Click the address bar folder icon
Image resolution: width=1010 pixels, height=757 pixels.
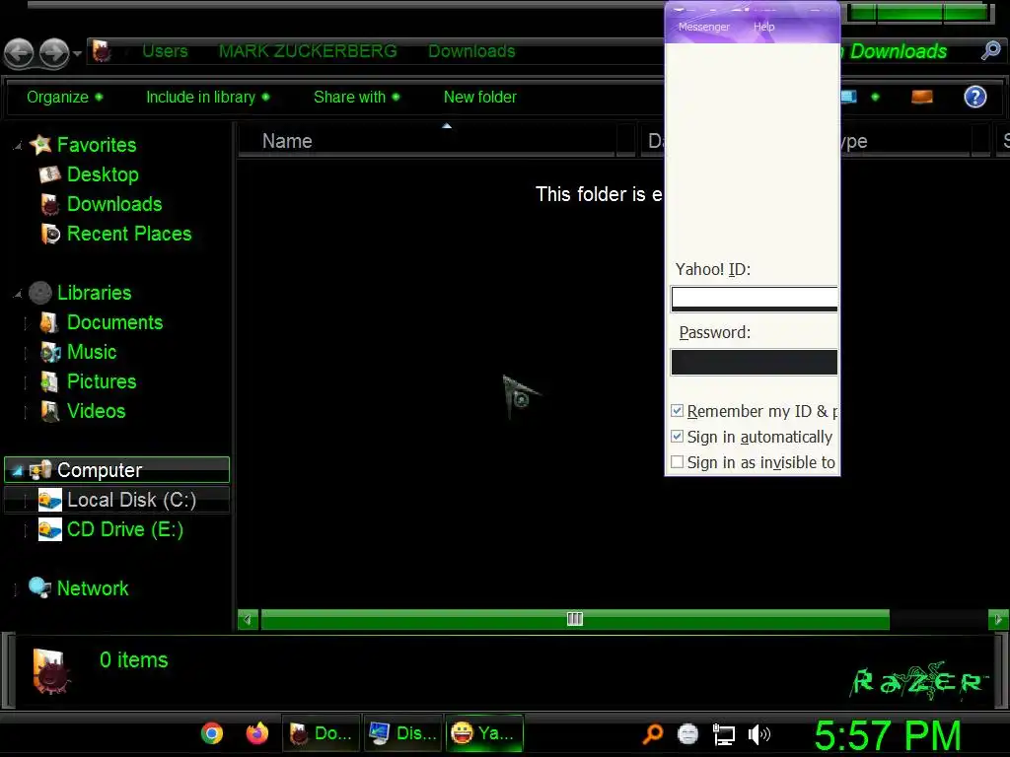pyautogui.click(x=102, y=51)
